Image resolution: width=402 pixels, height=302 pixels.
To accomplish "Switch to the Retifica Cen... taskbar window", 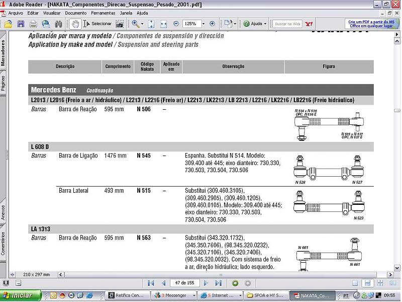I will click(x=128, y=295).
